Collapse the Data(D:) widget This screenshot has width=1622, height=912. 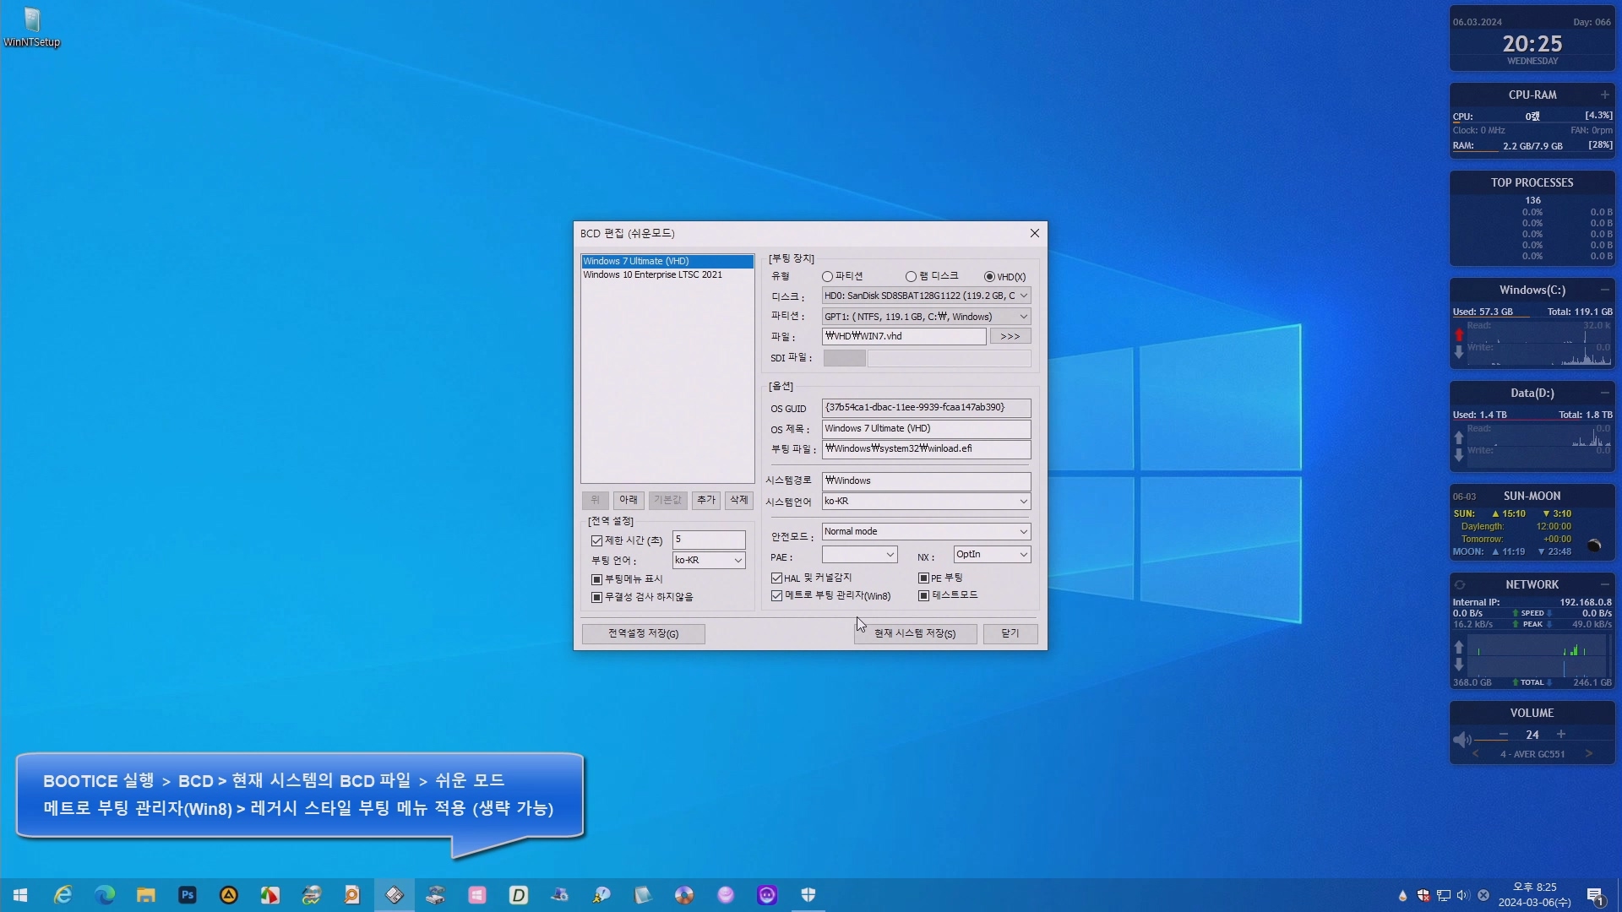click(1604, 393)
